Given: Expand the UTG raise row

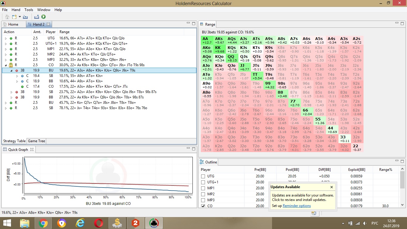Looking at the screenshot, I should (x=6, y=38).
